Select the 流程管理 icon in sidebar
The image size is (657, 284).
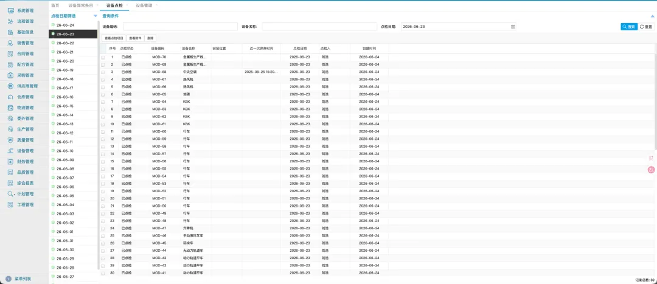(x=11, y=21)
